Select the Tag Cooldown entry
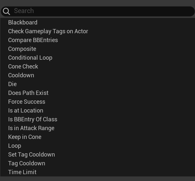Viewport: 195px width, 181px height. [27, 163]
